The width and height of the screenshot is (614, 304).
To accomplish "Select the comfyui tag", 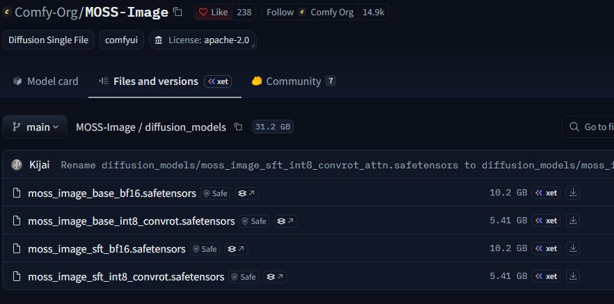I will tap(121, 40).
